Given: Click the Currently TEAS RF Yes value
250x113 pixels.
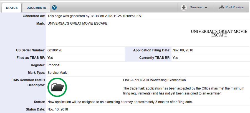Looking at the screenshot, I should (x=175, y=58).
